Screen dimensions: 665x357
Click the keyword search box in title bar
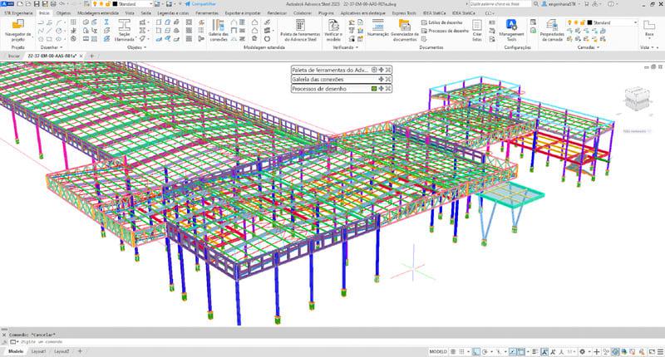coord(500,4)
